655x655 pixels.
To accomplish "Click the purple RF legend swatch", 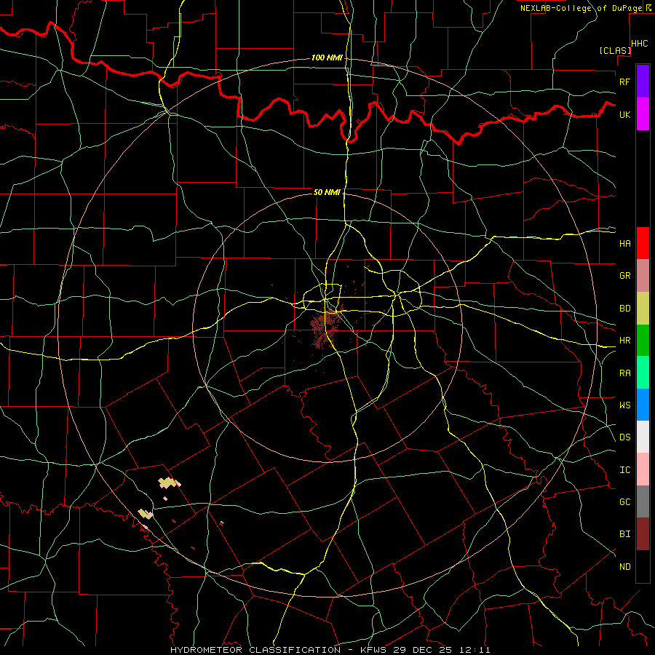I will [643, 82].
